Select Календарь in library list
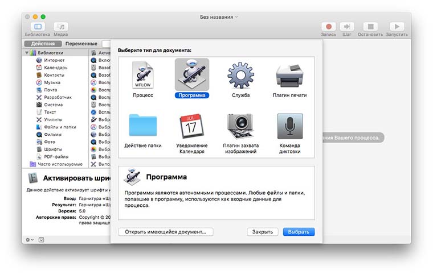Image resolution: width=433 pixels, height=275 pixels. (x=55, y=68)
